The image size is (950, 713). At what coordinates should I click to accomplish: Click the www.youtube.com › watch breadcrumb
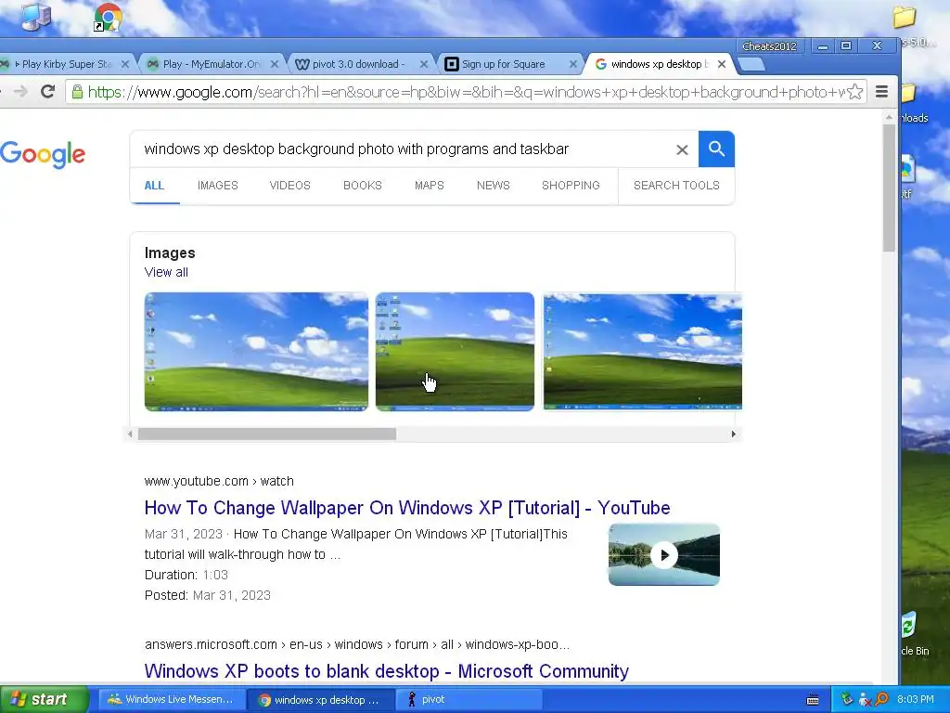[x=219, y=481]
